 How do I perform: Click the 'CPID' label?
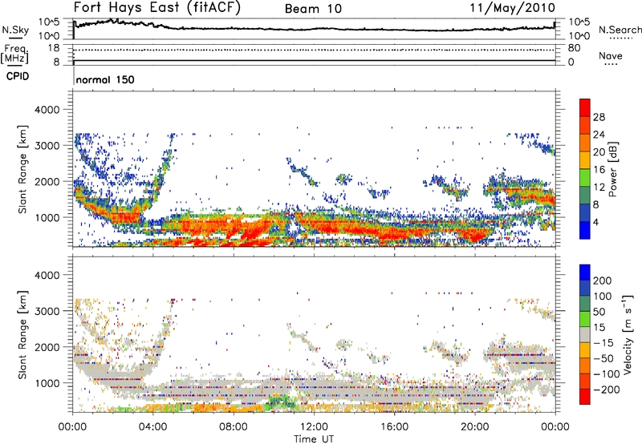18,76
